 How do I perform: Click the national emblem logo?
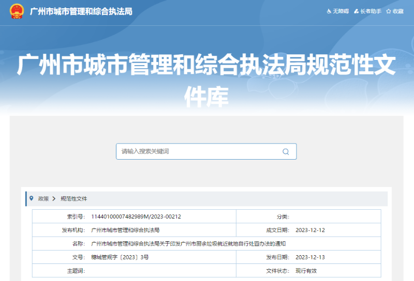(17, 11)
